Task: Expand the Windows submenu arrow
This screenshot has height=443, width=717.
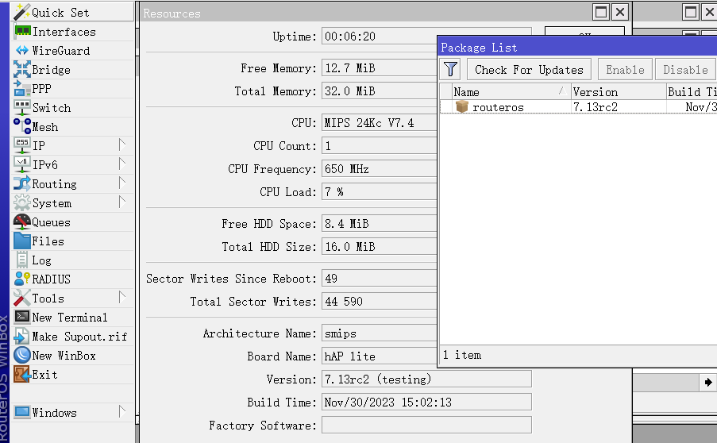Action: point(122,412)
